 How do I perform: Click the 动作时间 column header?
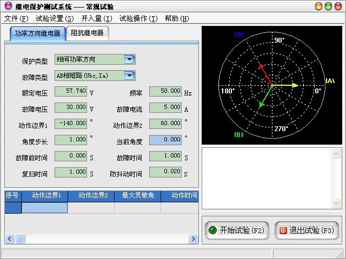[x=180, y=196]
